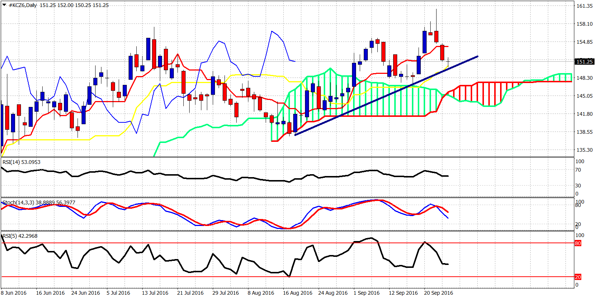Click the RSI(14) 53.0953 indicator label
This screenshot has width=596, height=298.
coord(21,162)
